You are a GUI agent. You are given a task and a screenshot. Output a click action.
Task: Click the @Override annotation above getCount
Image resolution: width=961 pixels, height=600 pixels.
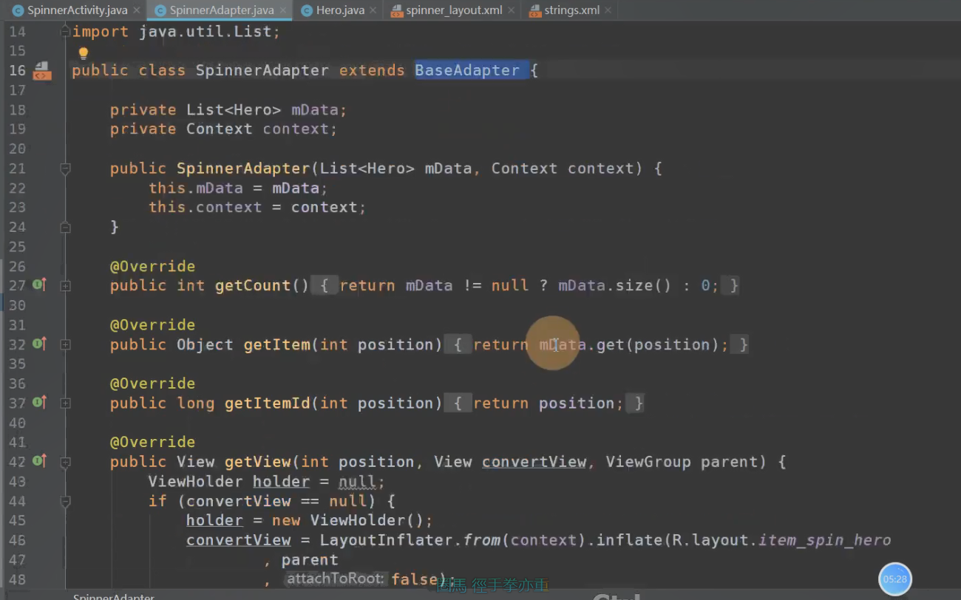point(153,266)
